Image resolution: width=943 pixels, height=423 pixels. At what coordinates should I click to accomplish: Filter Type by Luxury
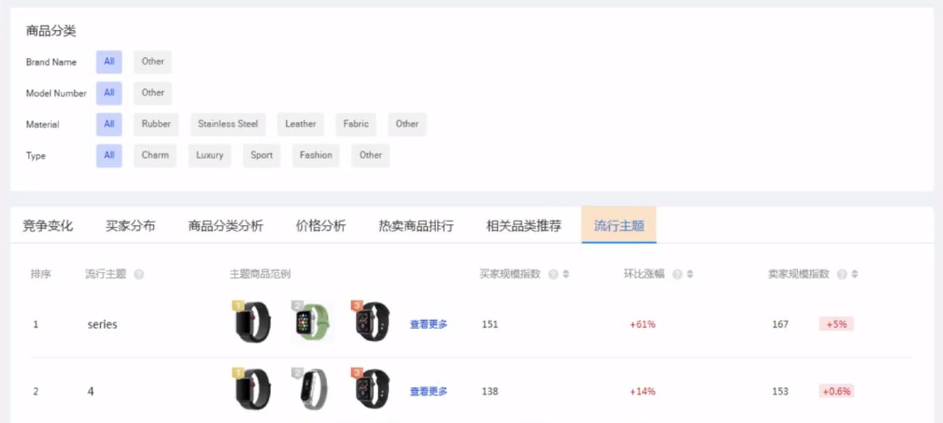point(209,156)
